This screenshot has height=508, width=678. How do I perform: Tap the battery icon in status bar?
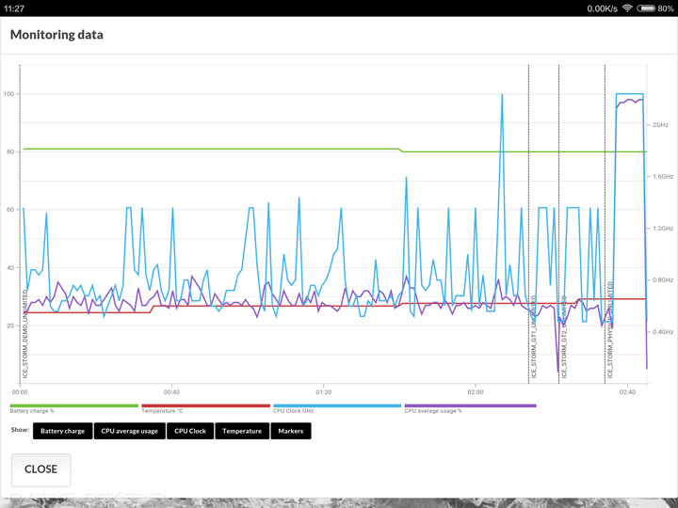click(x=646, y=8)
